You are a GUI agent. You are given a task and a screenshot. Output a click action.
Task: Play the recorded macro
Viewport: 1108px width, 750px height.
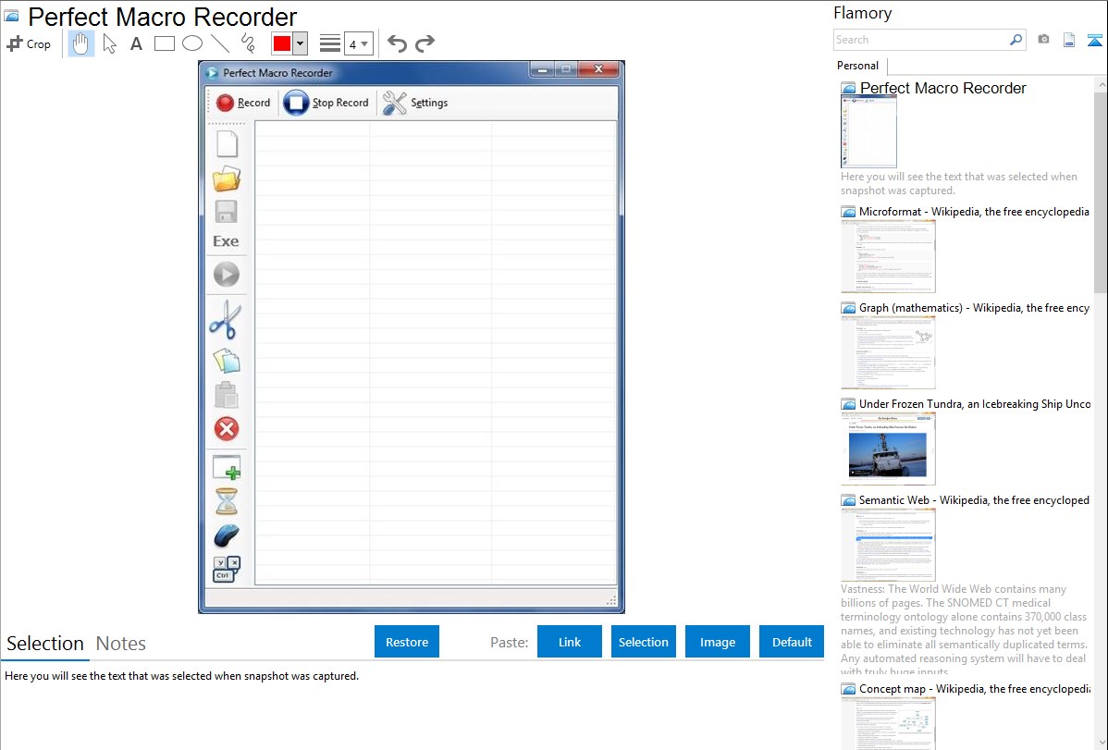click(x=226, y=275)
